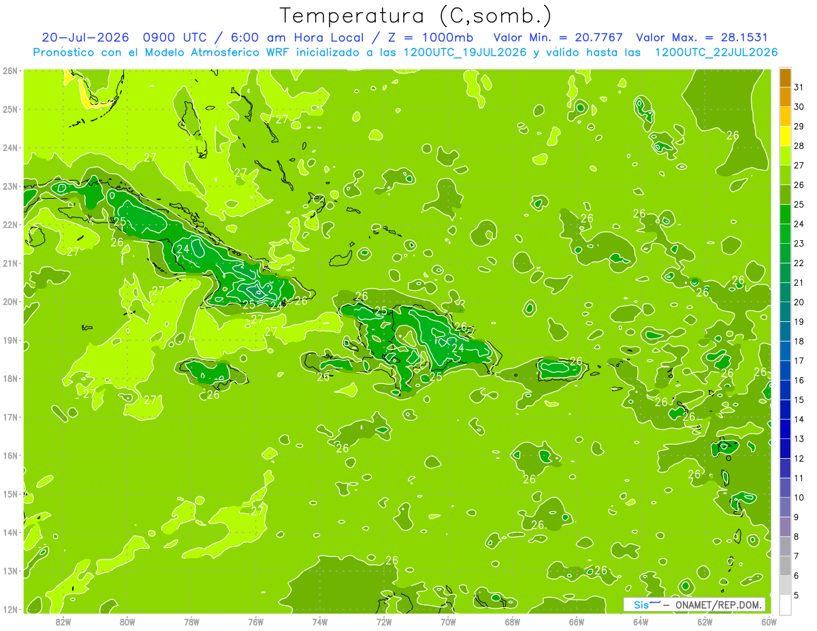Click the legend scale value 29
The image size is (817, 631).
click(799, 126)
